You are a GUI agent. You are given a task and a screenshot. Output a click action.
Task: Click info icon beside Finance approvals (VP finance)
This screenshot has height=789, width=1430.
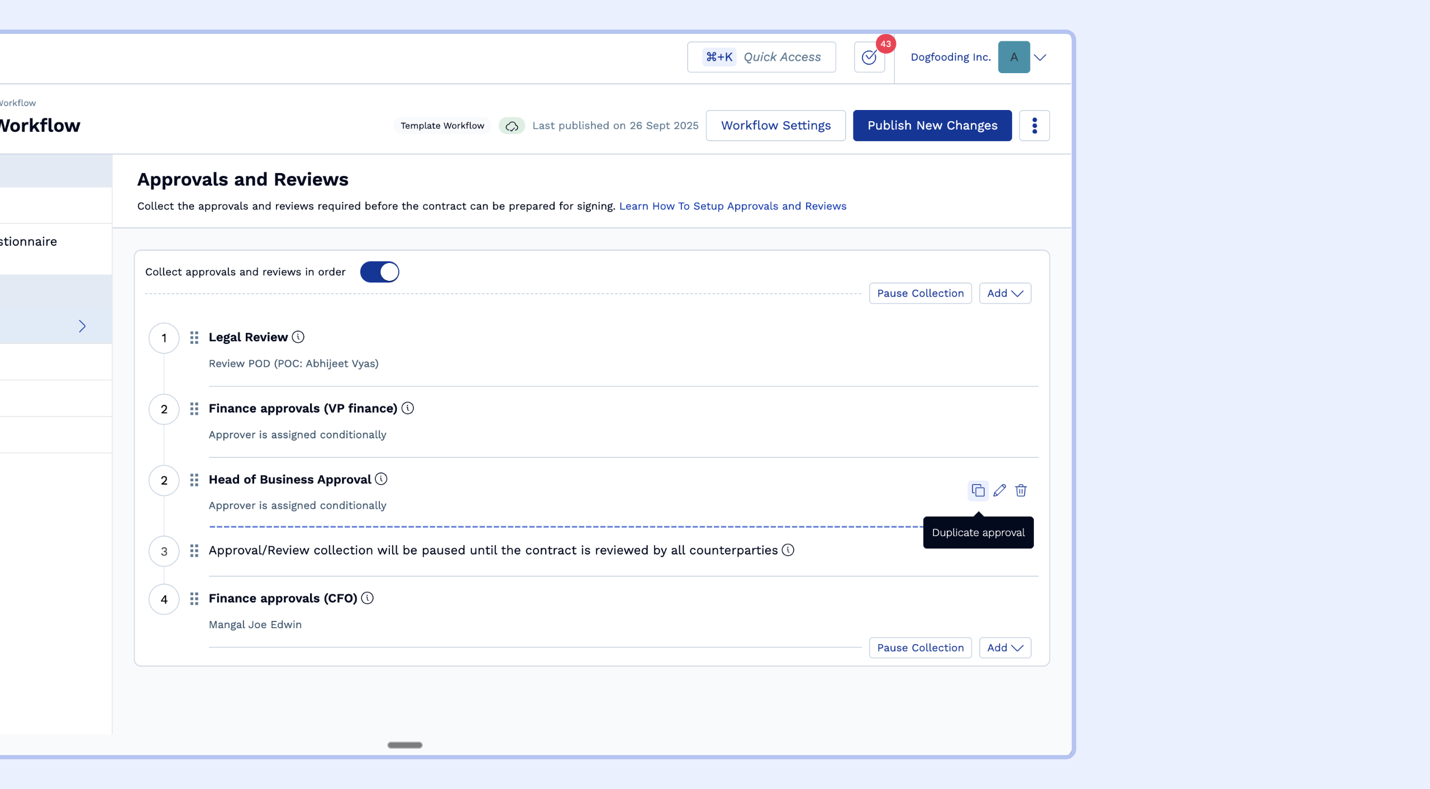tap(408, 408)
